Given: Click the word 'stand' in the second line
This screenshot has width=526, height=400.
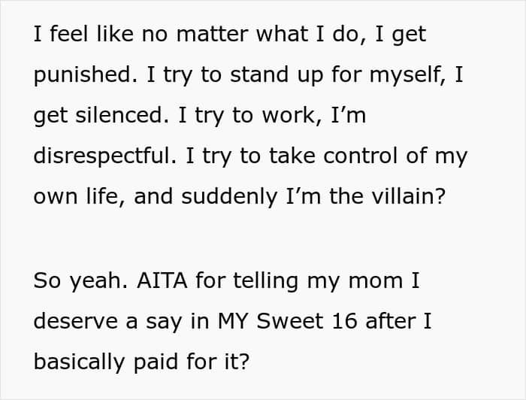Looking at the screenshot, I should click(259, 74).
